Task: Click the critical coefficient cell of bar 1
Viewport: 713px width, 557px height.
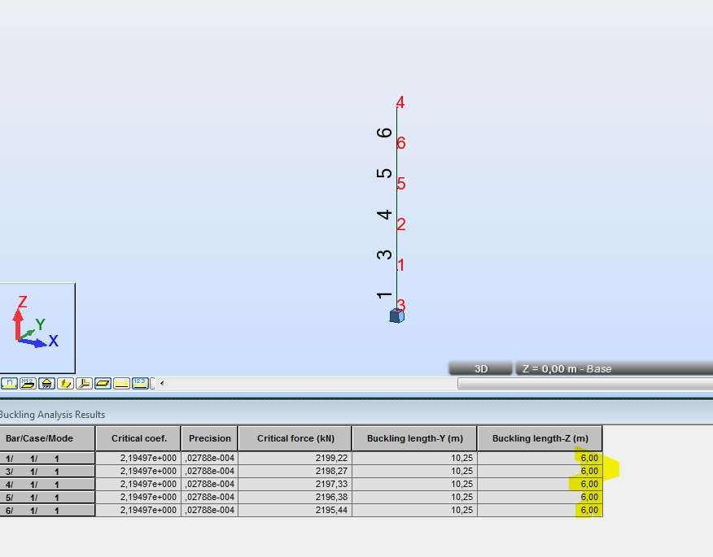Action: coord(138,458)
